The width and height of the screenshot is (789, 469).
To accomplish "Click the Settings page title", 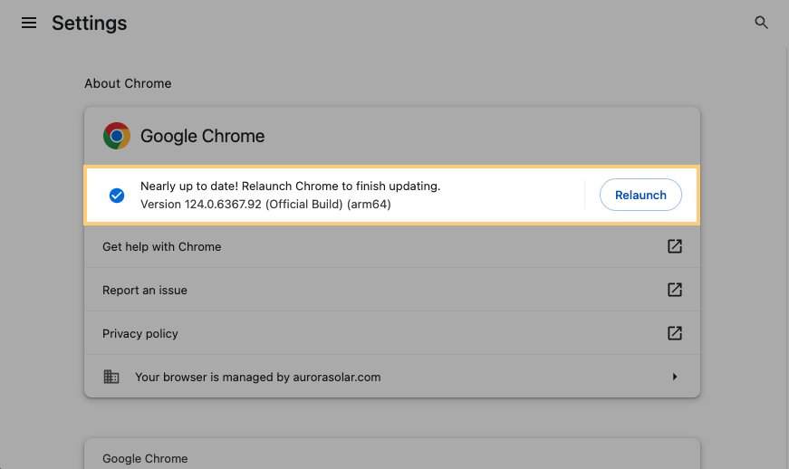I will pos(90,24).
